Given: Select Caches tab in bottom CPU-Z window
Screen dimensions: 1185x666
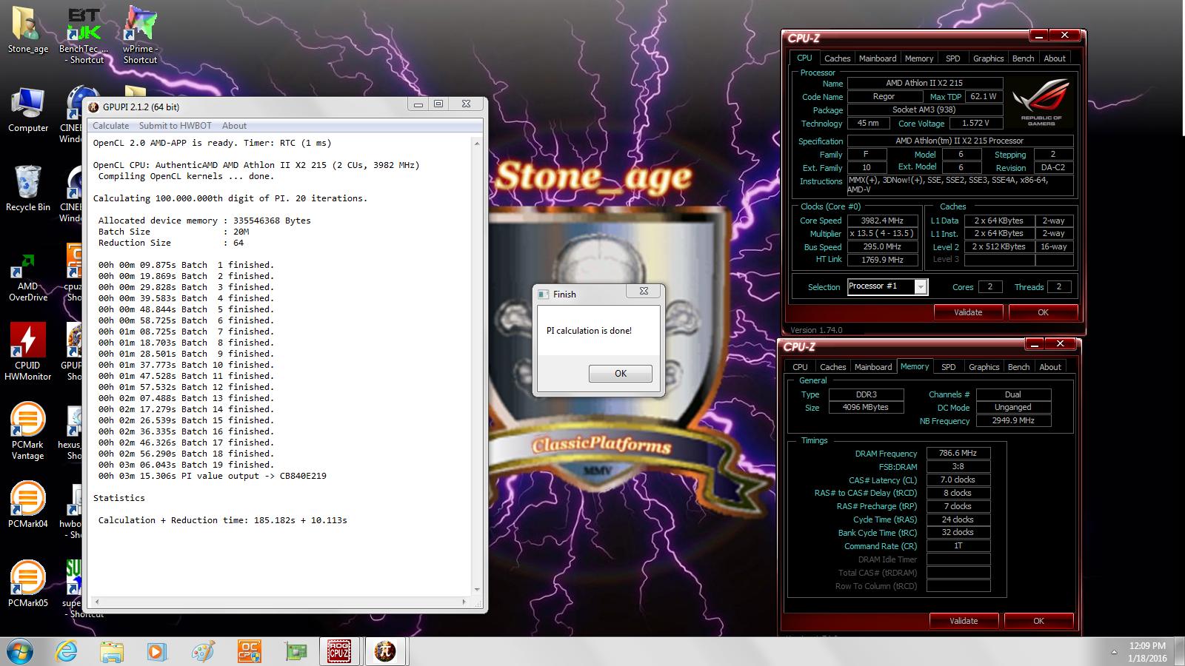Looking at the screenshot, I should point(832,367).
